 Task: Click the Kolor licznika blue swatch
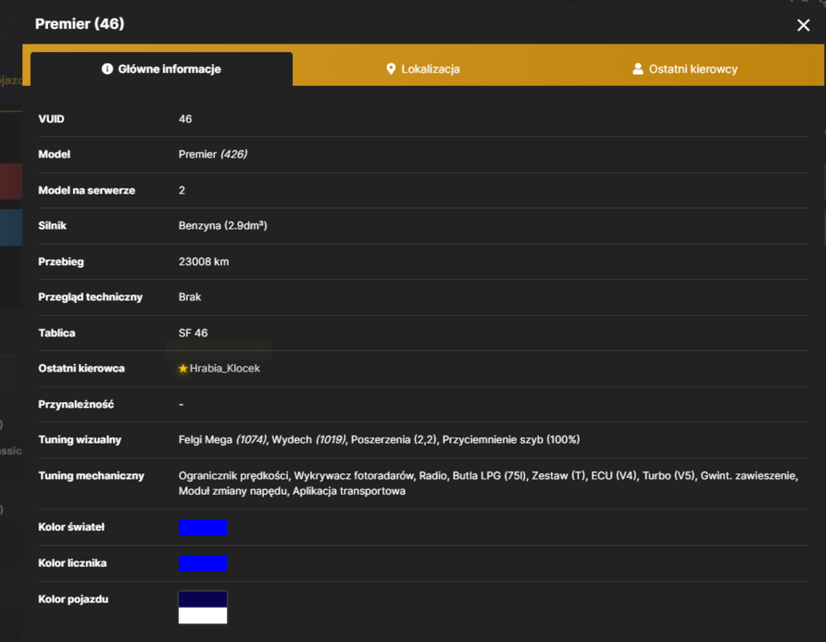click(x=203, y=563)
